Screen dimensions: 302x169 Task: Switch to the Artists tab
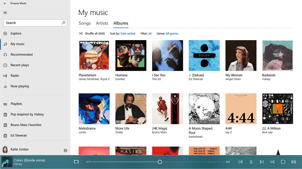pyautogui.click(x=102, y=23)
